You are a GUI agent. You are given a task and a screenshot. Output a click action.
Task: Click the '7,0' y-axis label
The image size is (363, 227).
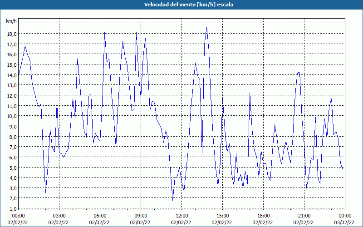tap(13, 147)
